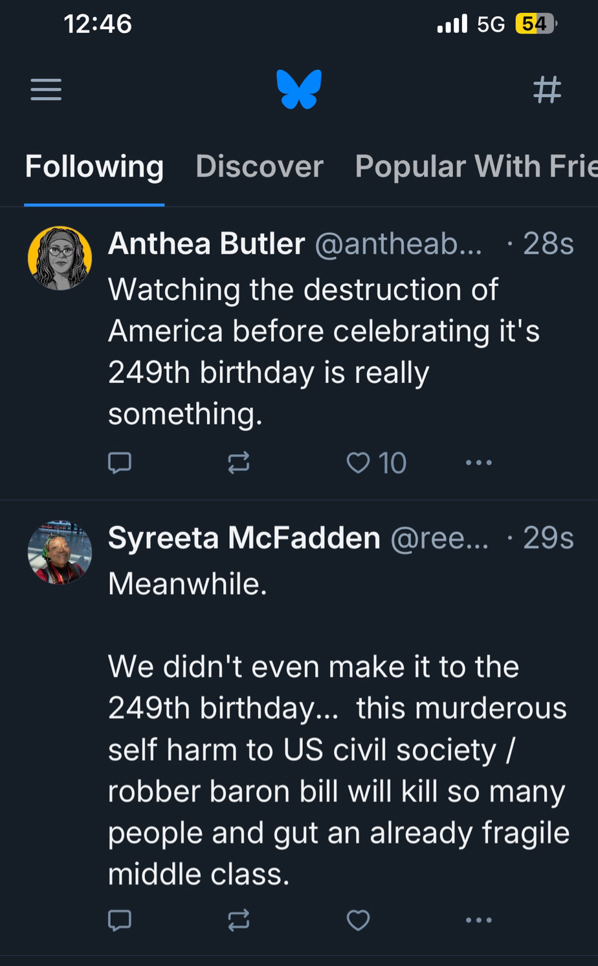Open more options on Syreeta McFadden's post
The image size is (598, 966).
[479, 919]
